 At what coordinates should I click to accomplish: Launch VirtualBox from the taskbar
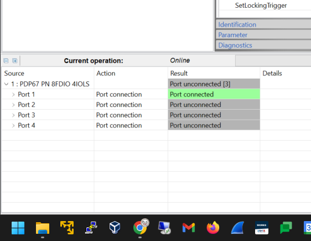tap(115, 228)
